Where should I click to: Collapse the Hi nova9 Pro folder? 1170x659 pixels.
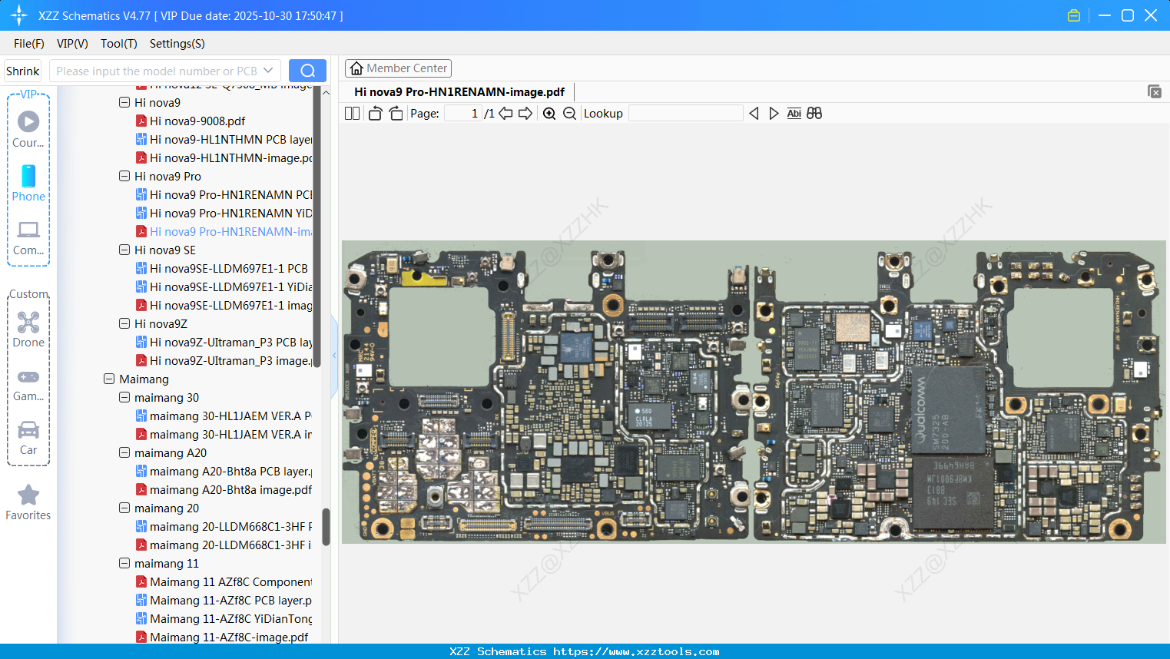(124, 176)
